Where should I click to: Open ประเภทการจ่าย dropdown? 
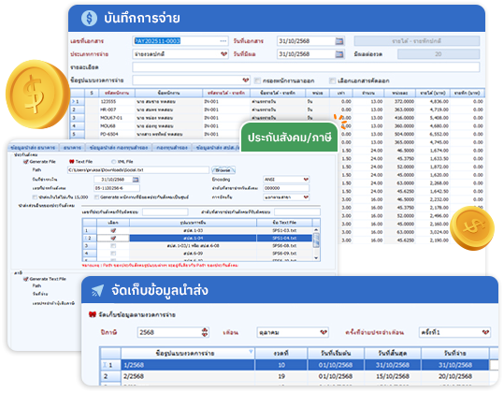(x=224, y=54)
